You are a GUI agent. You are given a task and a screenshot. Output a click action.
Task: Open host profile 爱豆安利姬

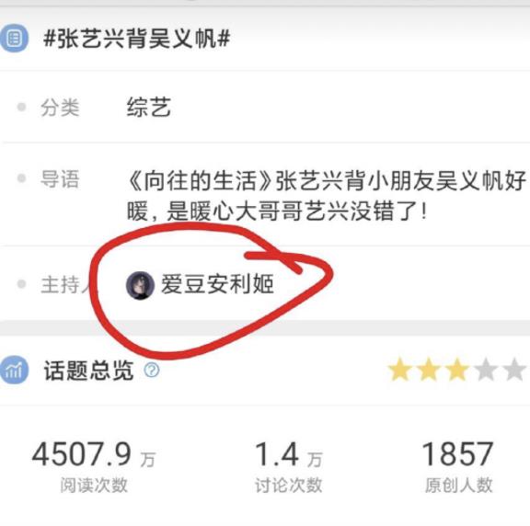[x=217, y=284]
